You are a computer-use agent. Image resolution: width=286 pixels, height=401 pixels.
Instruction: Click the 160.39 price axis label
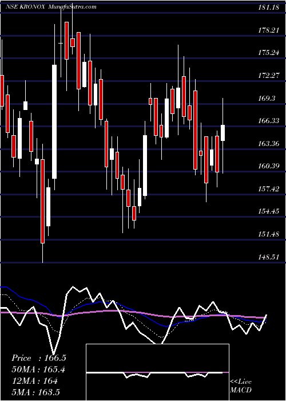tap(268, 166)
